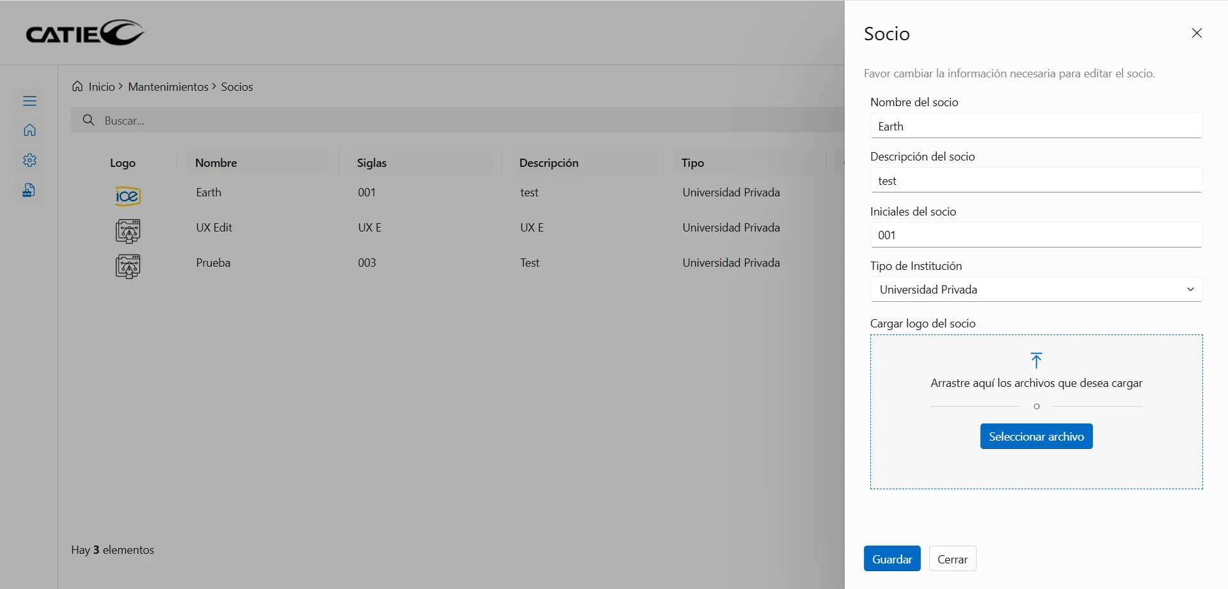
Task: Open the reports document icon in sidebar
Action: click(29, 191)
